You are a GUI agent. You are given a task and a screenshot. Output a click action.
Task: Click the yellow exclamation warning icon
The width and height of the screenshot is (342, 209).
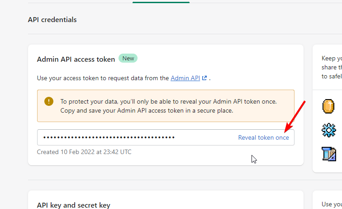49,101
